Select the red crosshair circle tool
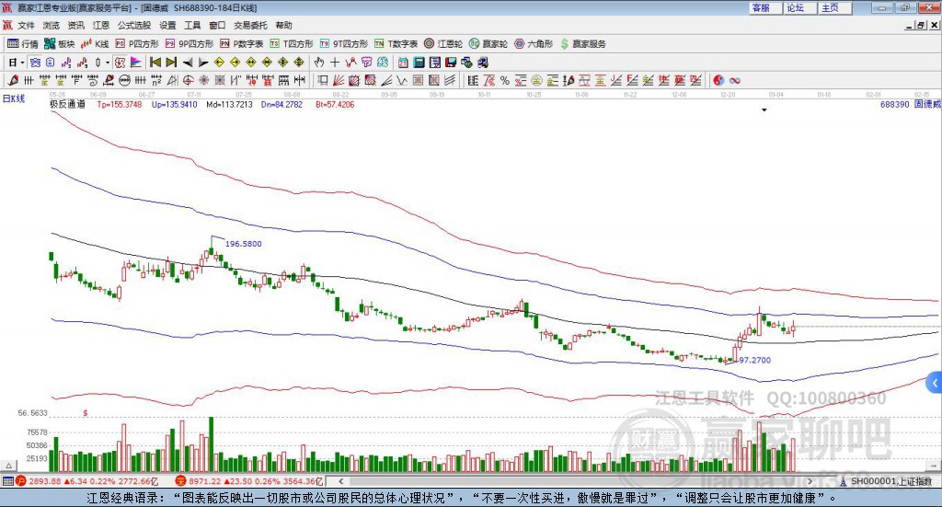The image size is (942, 507). pos(188,80)
